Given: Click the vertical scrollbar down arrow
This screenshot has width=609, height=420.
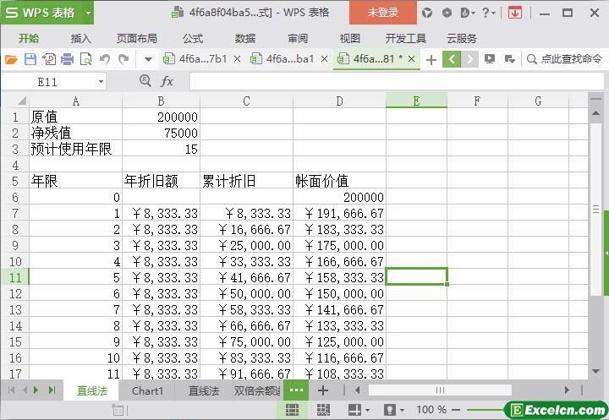Looking at the screenshot, I should tap(595, 372).
